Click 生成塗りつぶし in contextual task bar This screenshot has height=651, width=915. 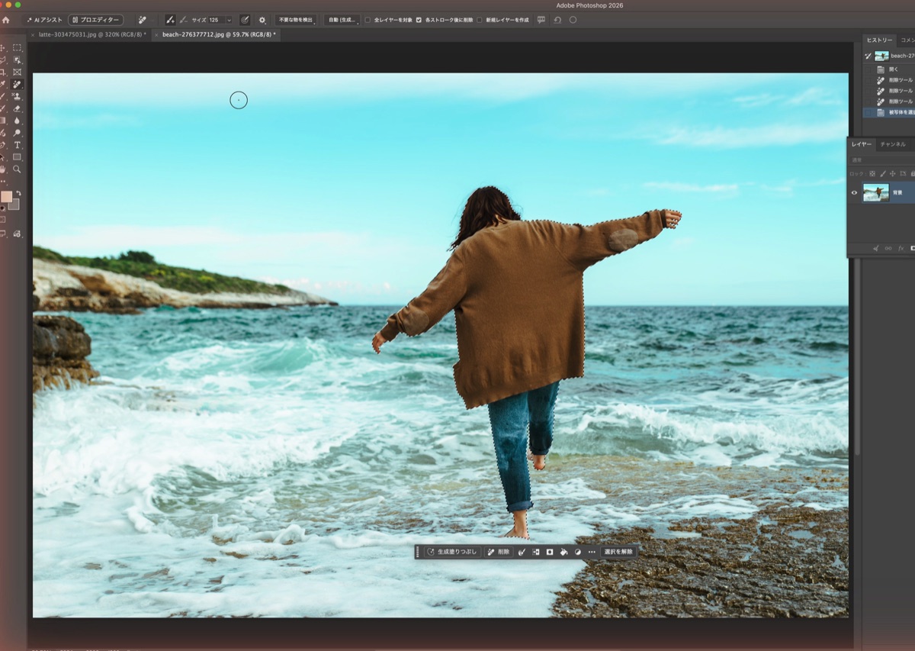452,551
